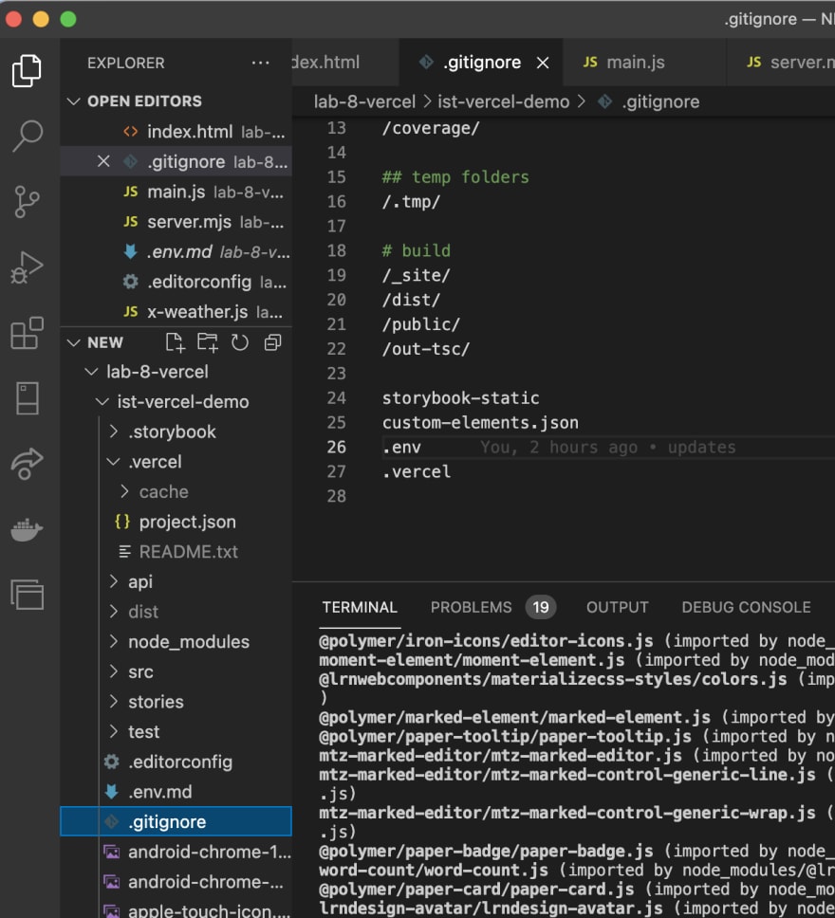This screenshot has width=835, height=918.
Task: Open the stacked windows icon in activity bar
Action: [27, 595]
